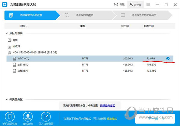Select the 软件 (D:\) partition
The height and width of the screenshot is (126, 180).
(90, 65)
